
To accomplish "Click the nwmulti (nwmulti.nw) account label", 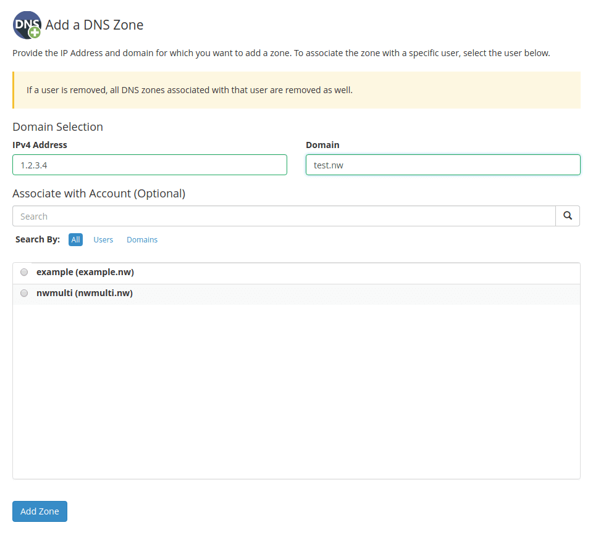I will [85, 293].
